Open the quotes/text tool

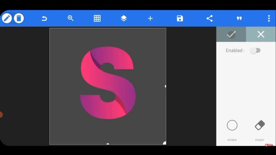pos(239,18)
